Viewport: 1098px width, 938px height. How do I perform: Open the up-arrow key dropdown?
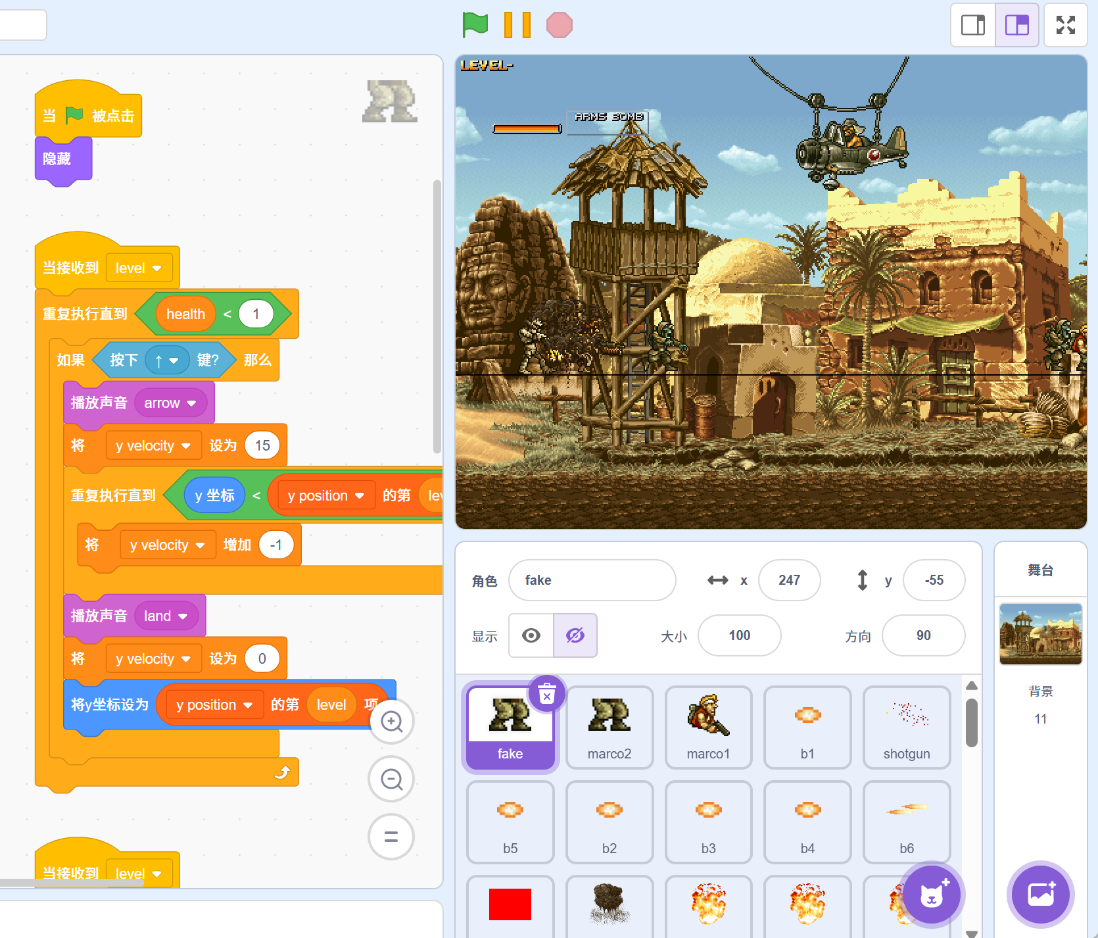(174, 360)
